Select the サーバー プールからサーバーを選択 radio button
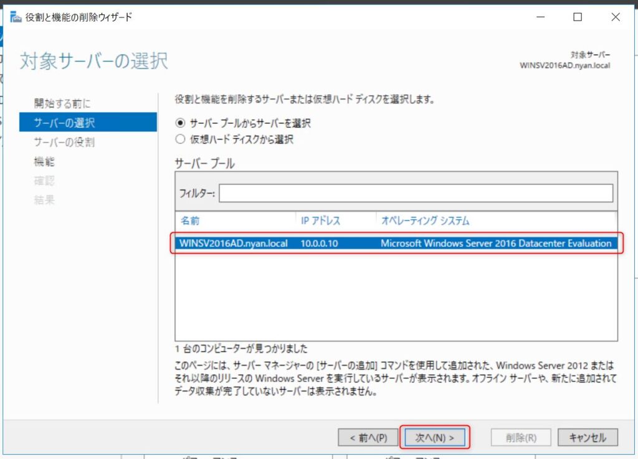This screenshot has width=638, height=459. click(x=181, y=123)
